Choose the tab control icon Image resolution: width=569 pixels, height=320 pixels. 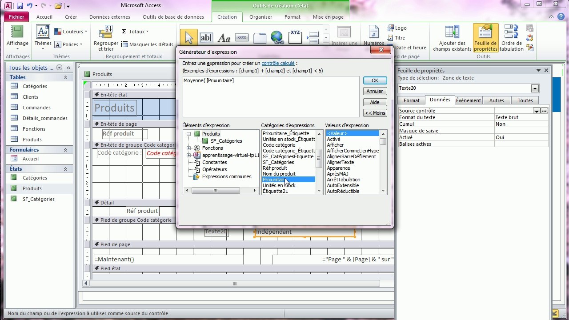point(260,38)
